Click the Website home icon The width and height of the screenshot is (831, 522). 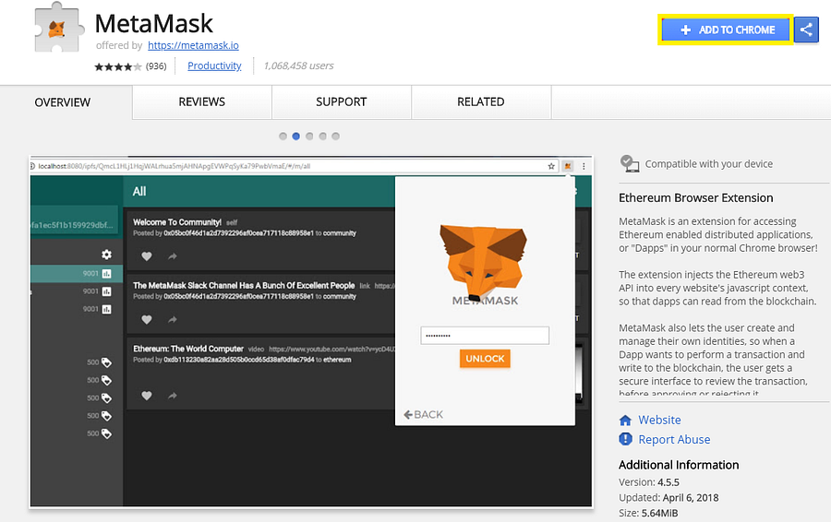625,421
